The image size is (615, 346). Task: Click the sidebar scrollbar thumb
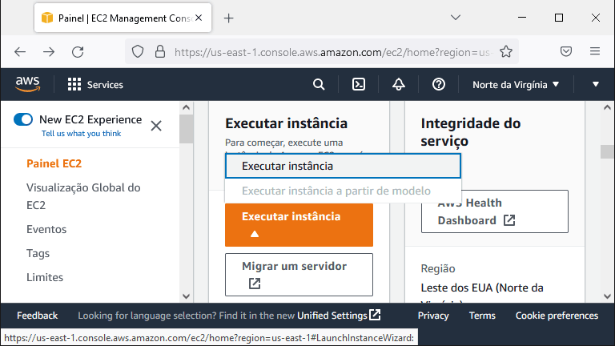[187, 129]
